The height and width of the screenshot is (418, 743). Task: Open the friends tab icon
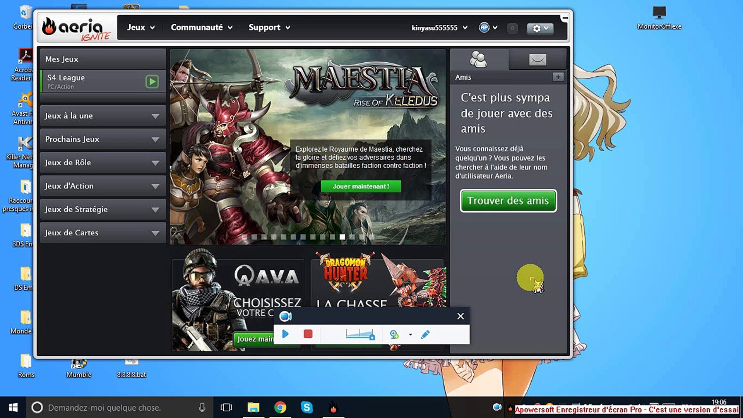pos(478,60)
